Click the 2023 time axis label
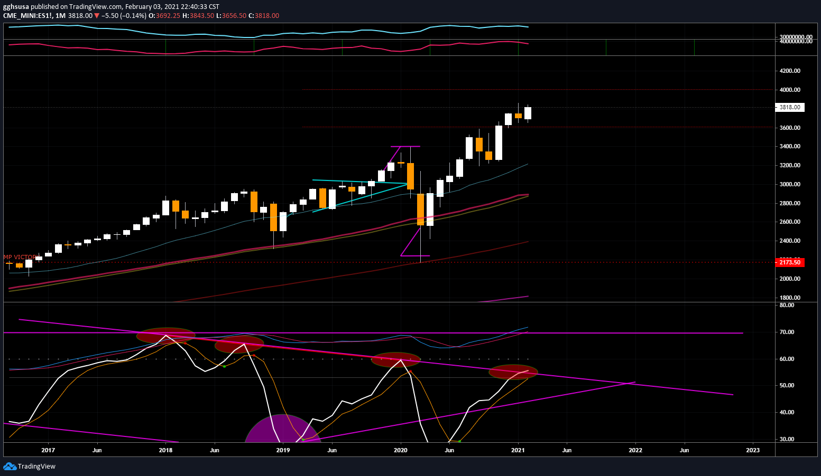The image size is (821, 476). click(x=753, y=450)
